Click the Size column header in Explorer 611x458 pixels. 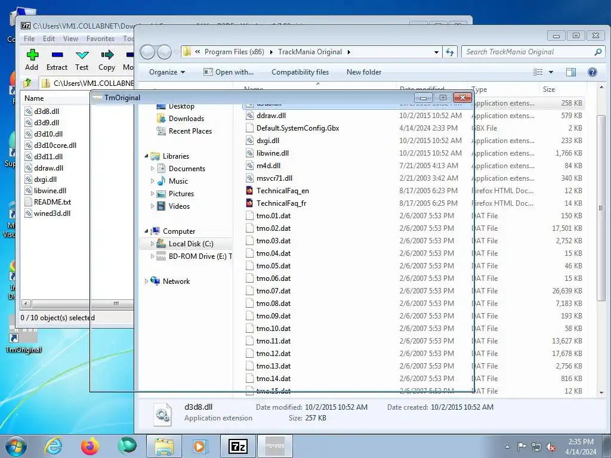pos(562,89)
